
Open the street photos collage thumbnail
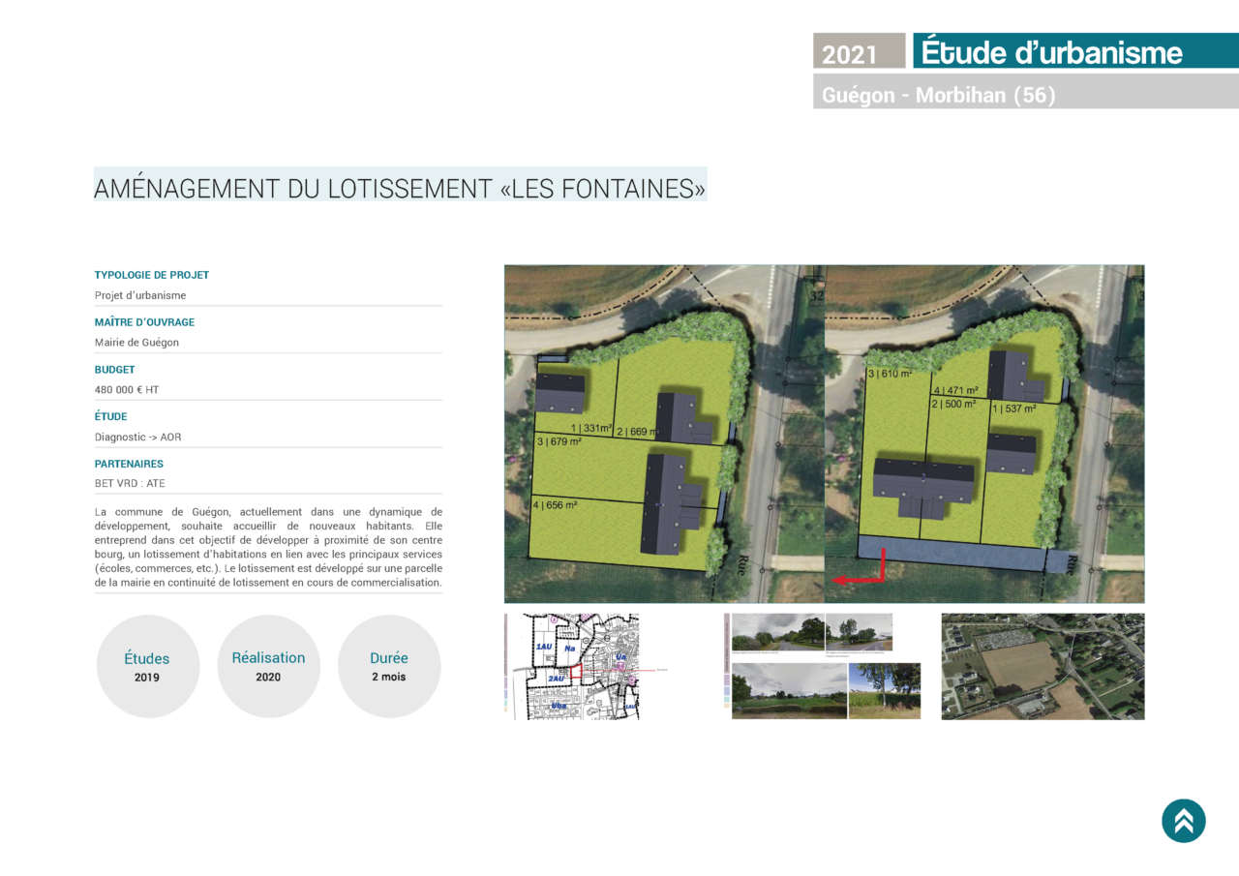click(823, 666)
